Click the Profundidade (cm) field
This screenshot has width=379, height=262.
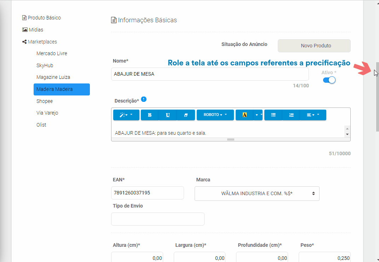[262, 257]
